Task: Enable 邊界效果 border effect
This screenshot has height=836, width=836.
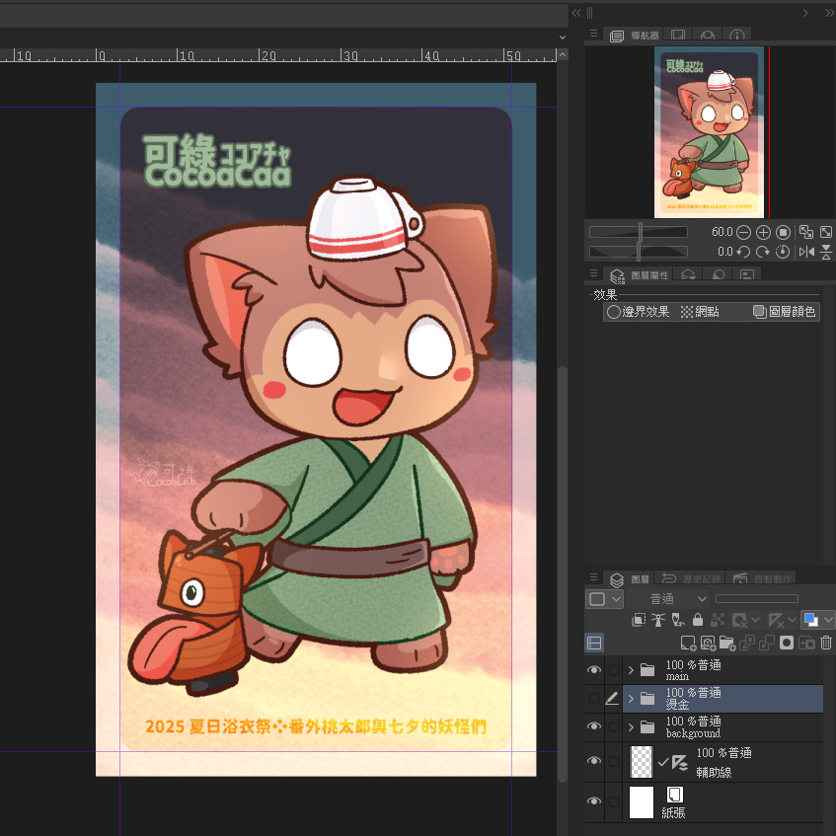Action: [639, 312]
